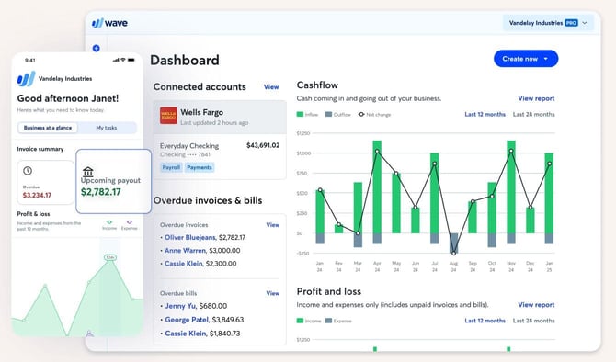The width and height of the screenshot is (616, 362).
Task: Toggle Income legend swatch in Profit and loss
Action: click(x=300, y=321)
